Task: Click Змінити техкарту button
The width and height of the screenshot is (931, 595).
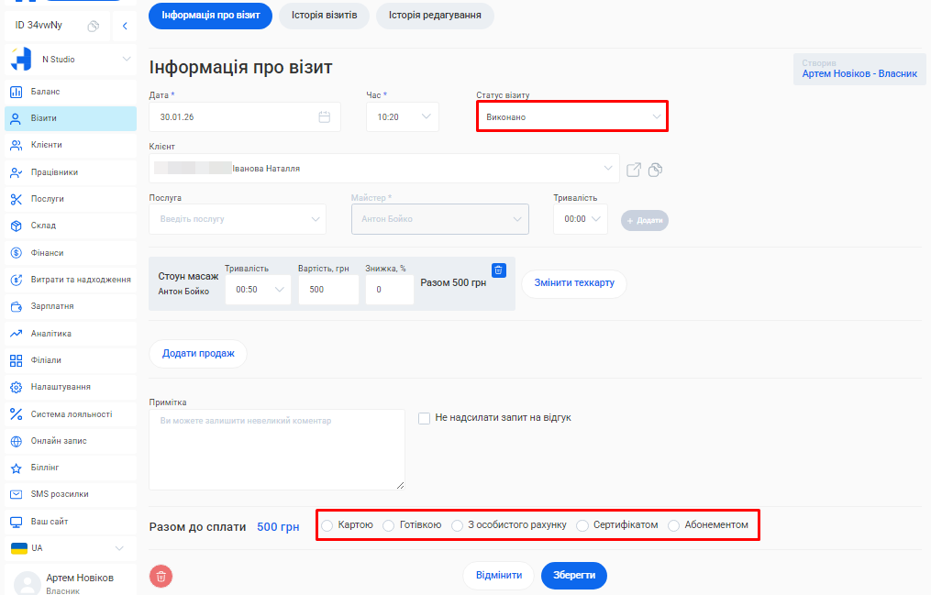Action: click(573, 283)
